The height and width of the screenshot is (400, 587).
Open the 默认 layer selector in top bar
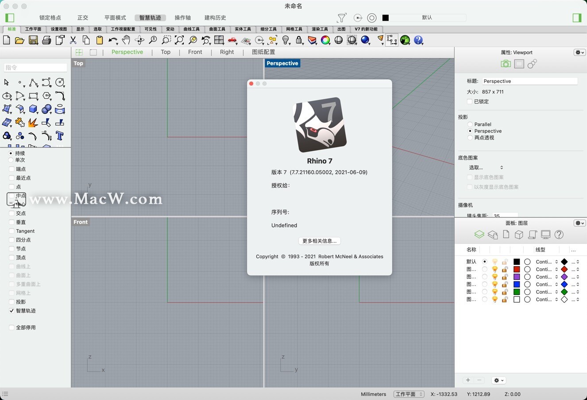(x=424, y=18)
